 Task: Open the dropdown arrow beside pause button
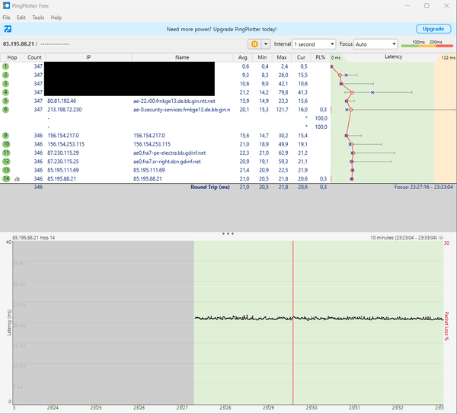(x=266, y=44)
